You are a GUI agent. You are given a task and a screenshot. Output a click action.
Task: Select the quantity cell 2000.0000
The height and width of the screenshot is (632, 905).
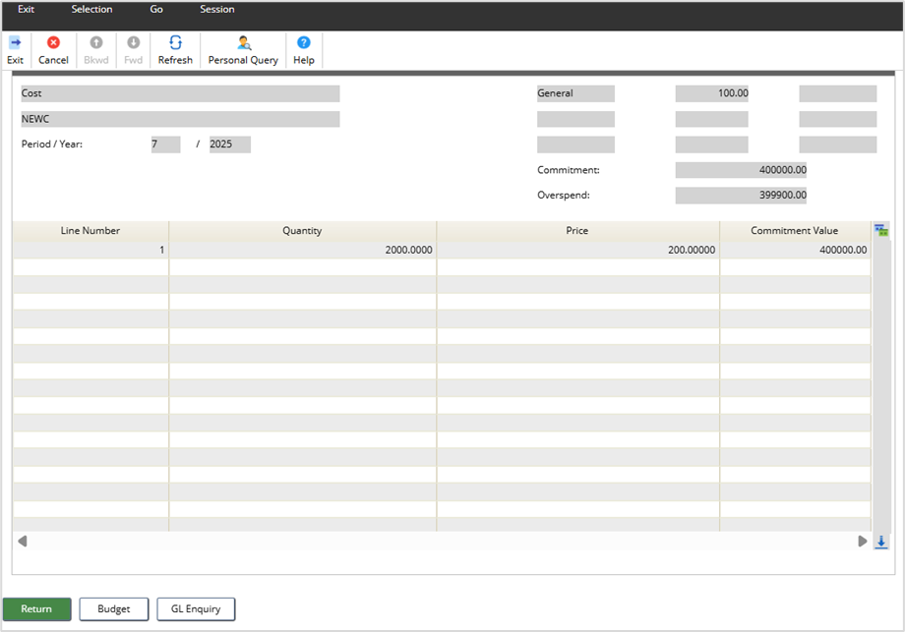pyautogui.click(x=302, y=250)
